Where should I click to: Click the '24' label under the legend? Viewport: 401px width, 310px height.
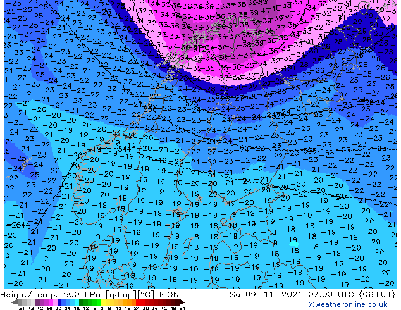(x=137, y=308)
